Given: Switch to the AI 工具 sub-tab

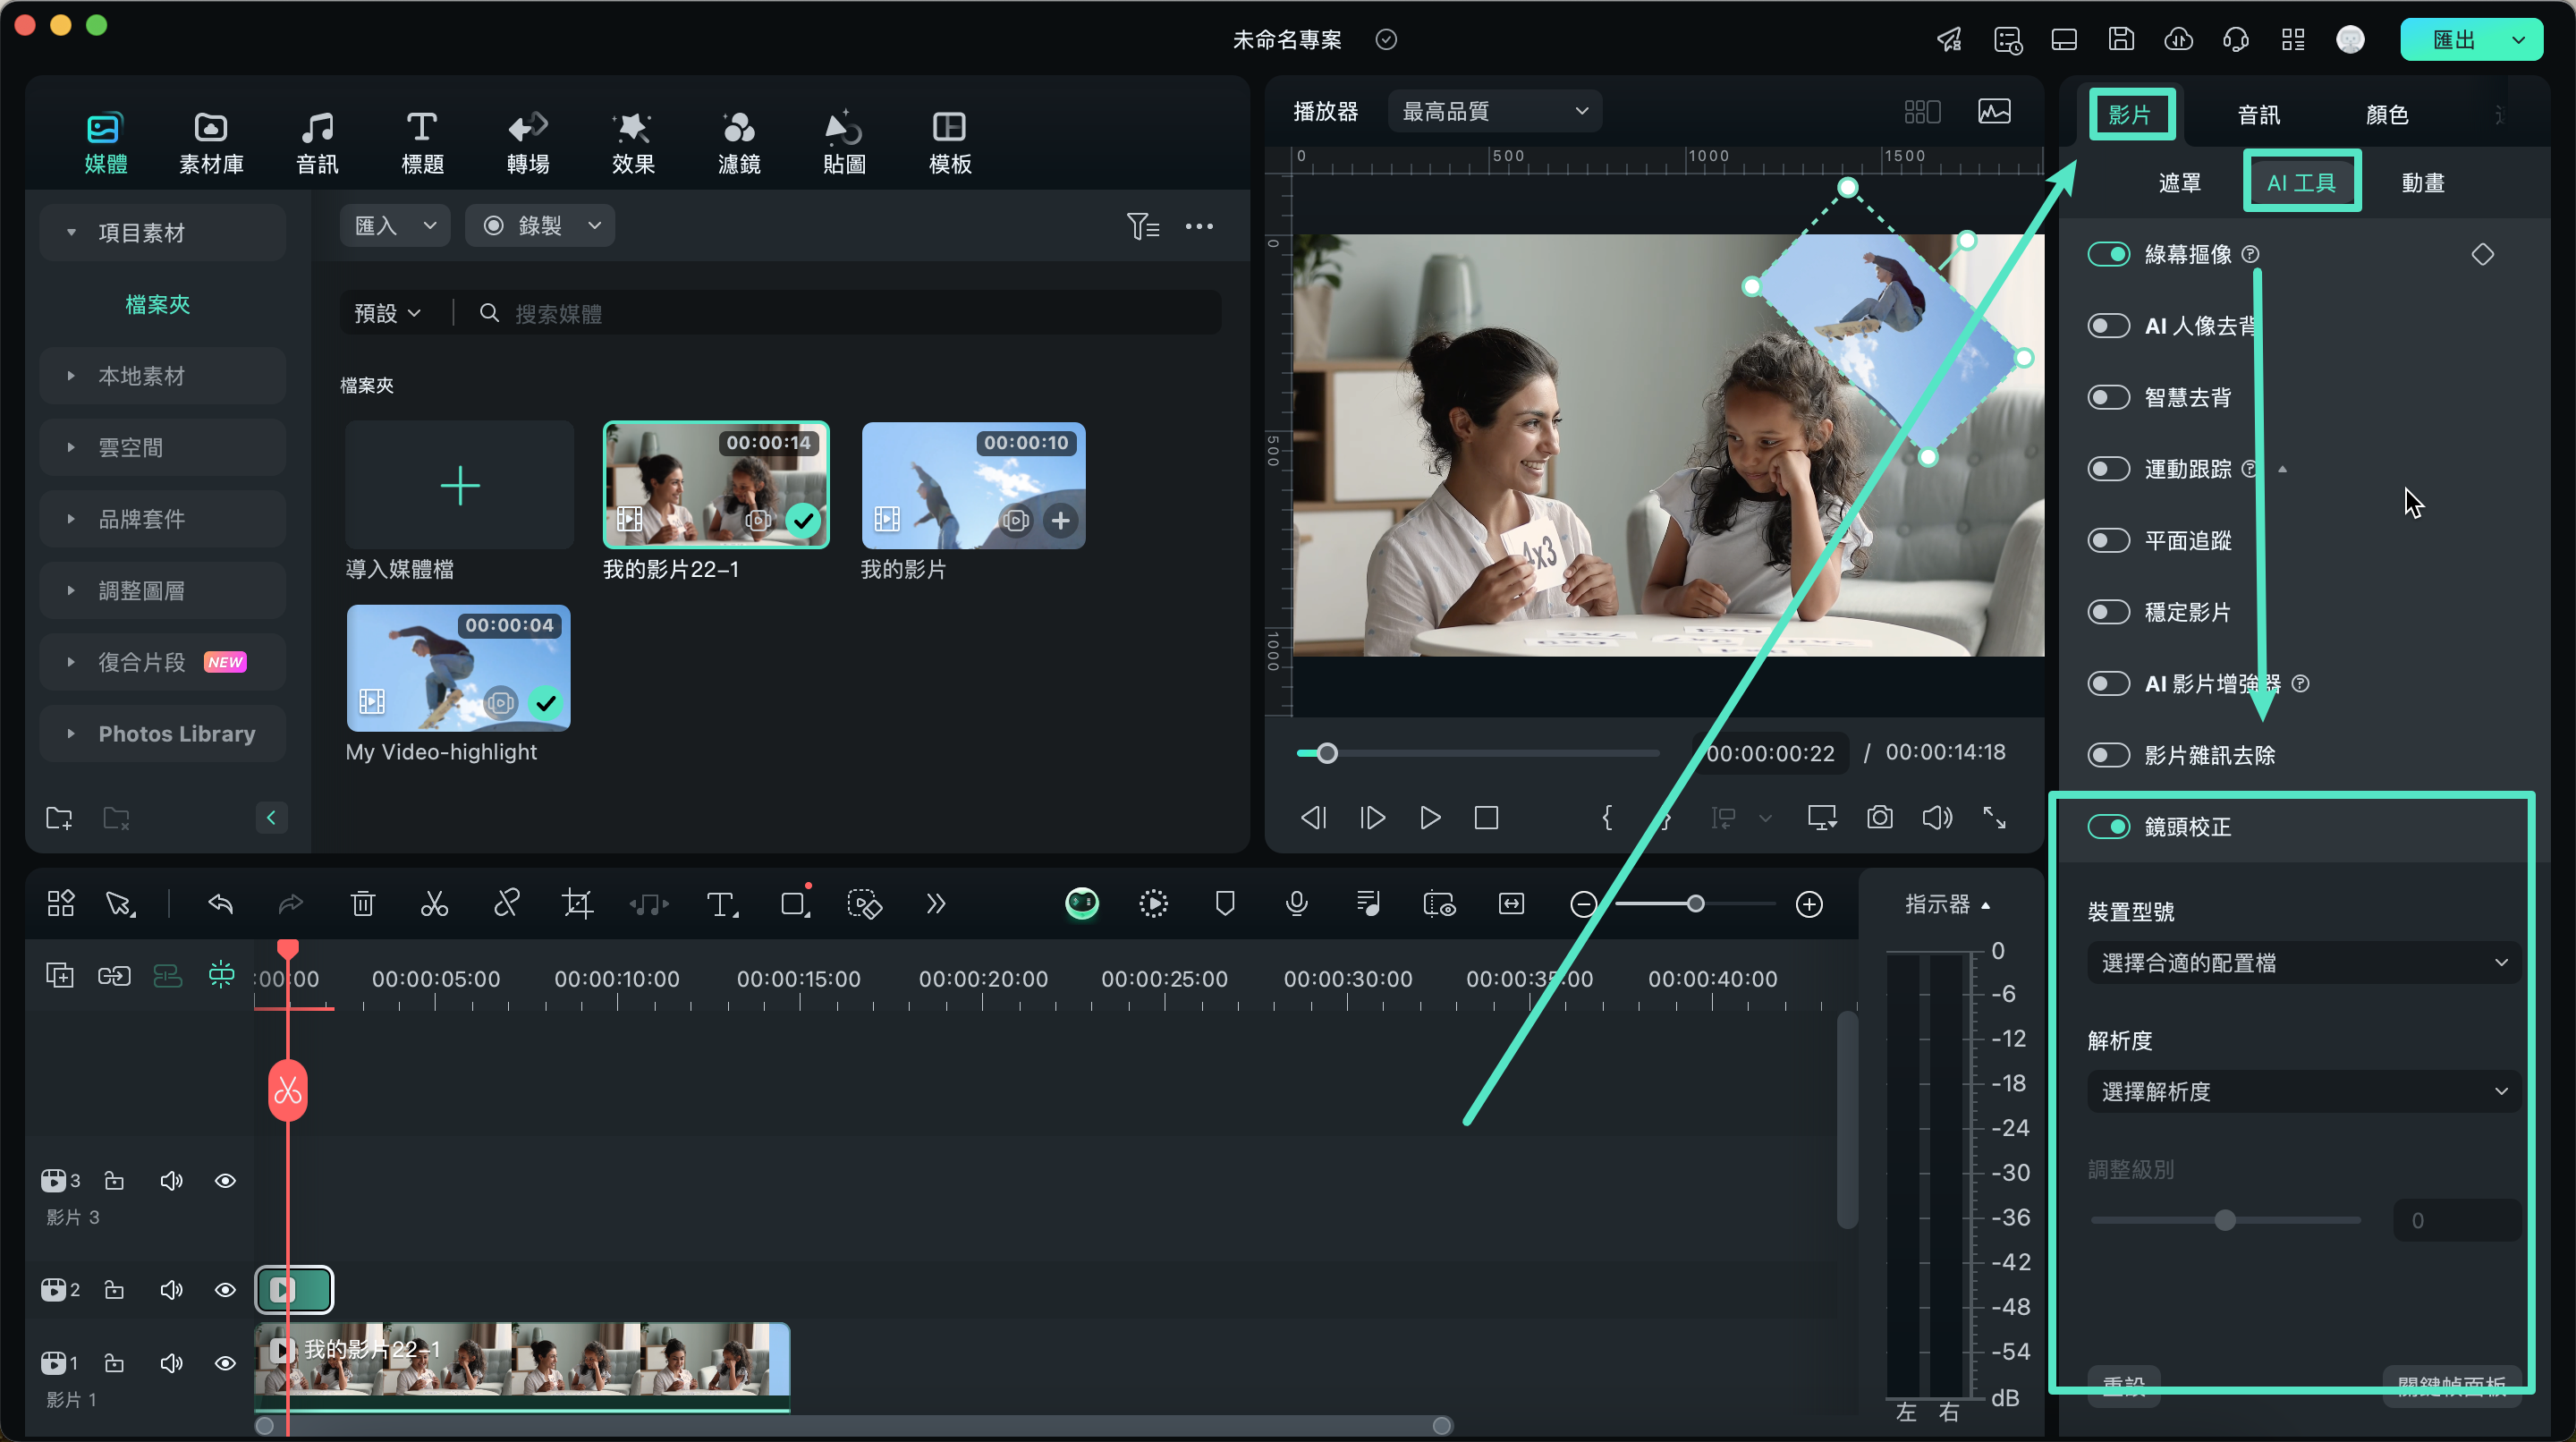Looking at the screenshot, I should pyautogui.click(x=2301, y=183).
